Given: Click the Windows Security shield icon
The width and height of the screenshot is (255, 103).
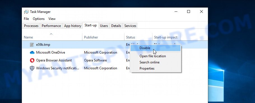Looking at the screenshot, I should coord(32,68).
